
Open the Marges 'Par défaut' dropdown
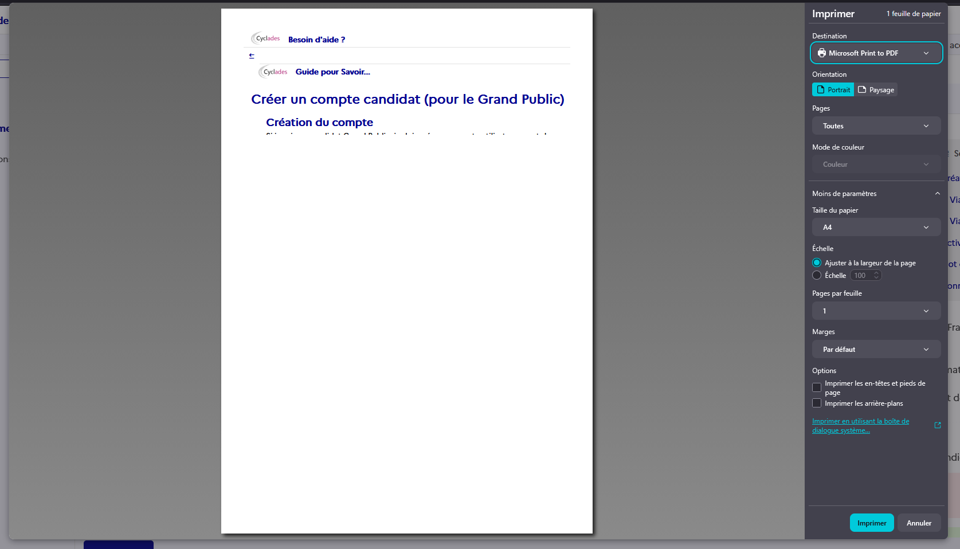[x=876, y=350]
